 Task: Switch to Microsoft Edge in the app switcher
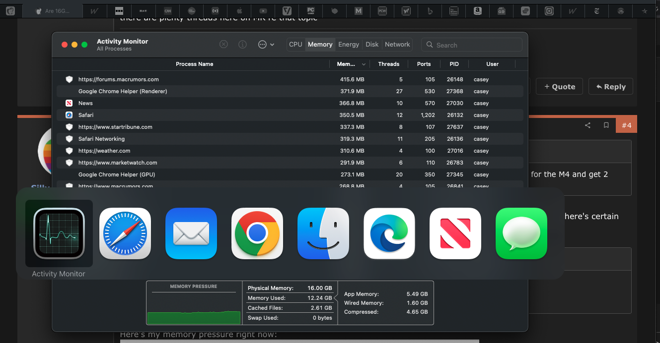pyautogui.click(x=389, y=233)
